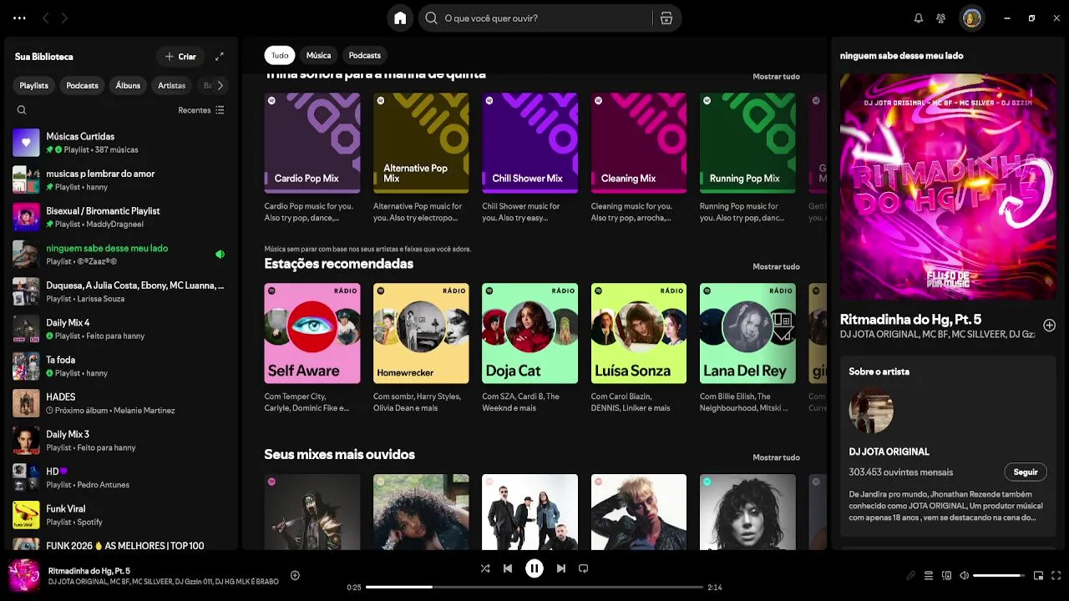Open Músicas Curtidas playlist

pyautogui.click(x=119, y=143)
